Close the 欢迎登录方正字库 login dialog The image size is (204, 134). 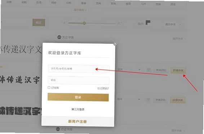tap(115, 44)
